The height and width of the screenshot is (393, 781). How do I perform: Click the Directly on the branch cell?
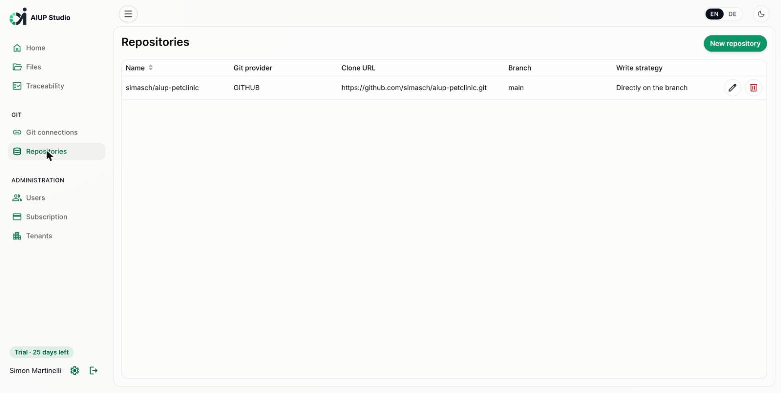652,88
